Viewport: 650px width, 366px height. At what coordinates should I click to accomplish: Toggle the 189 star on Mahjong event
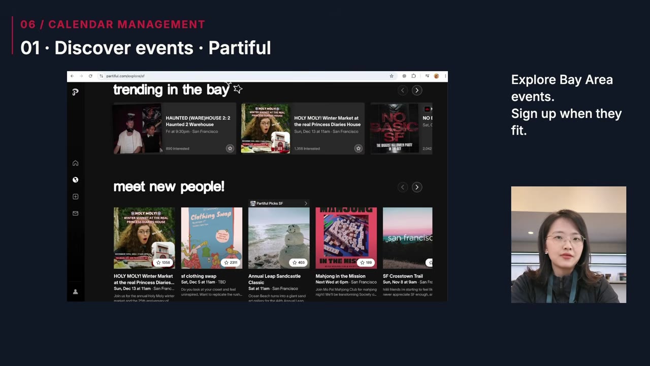click(366, 263)
